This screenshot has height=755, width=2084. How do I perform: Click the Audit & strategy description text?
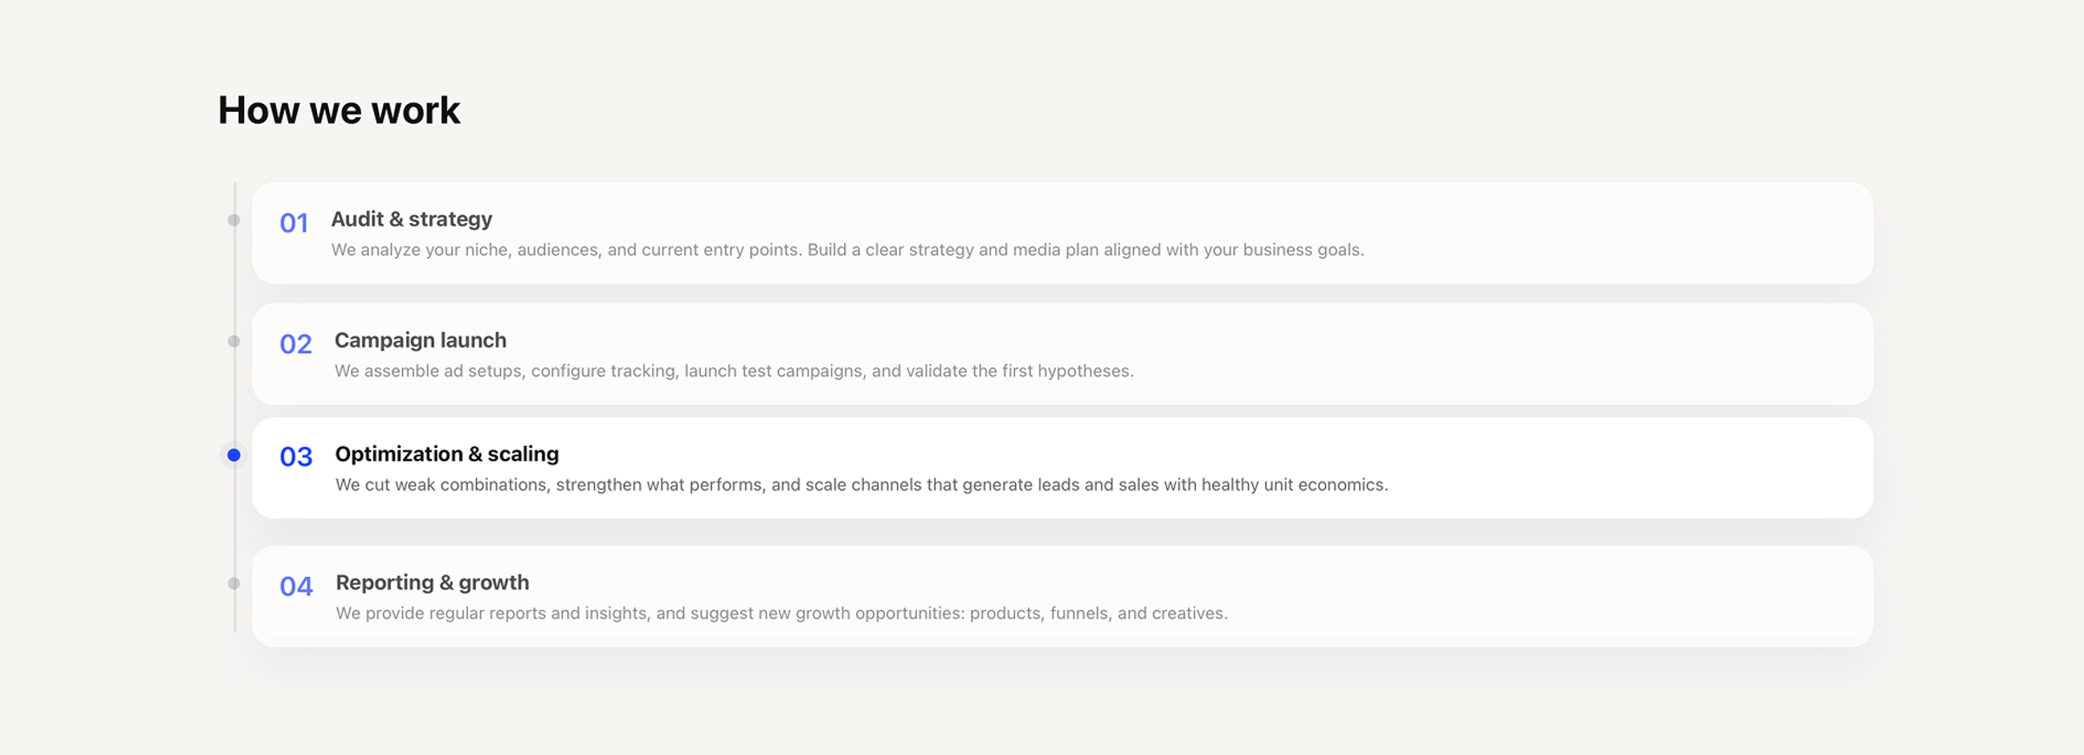(847, 250)
